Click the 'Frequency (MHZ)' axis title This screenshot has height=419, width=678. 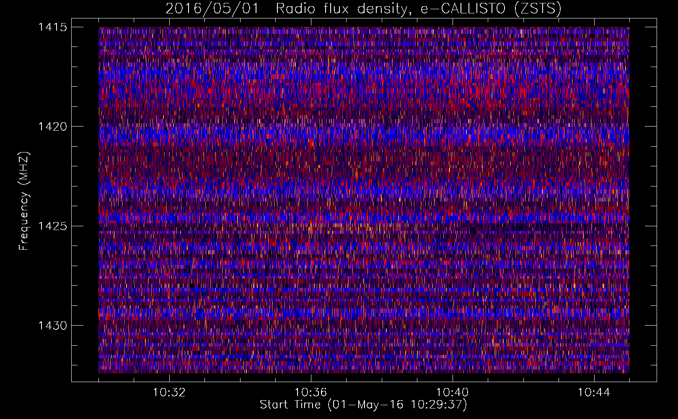[x=24, y=201]
